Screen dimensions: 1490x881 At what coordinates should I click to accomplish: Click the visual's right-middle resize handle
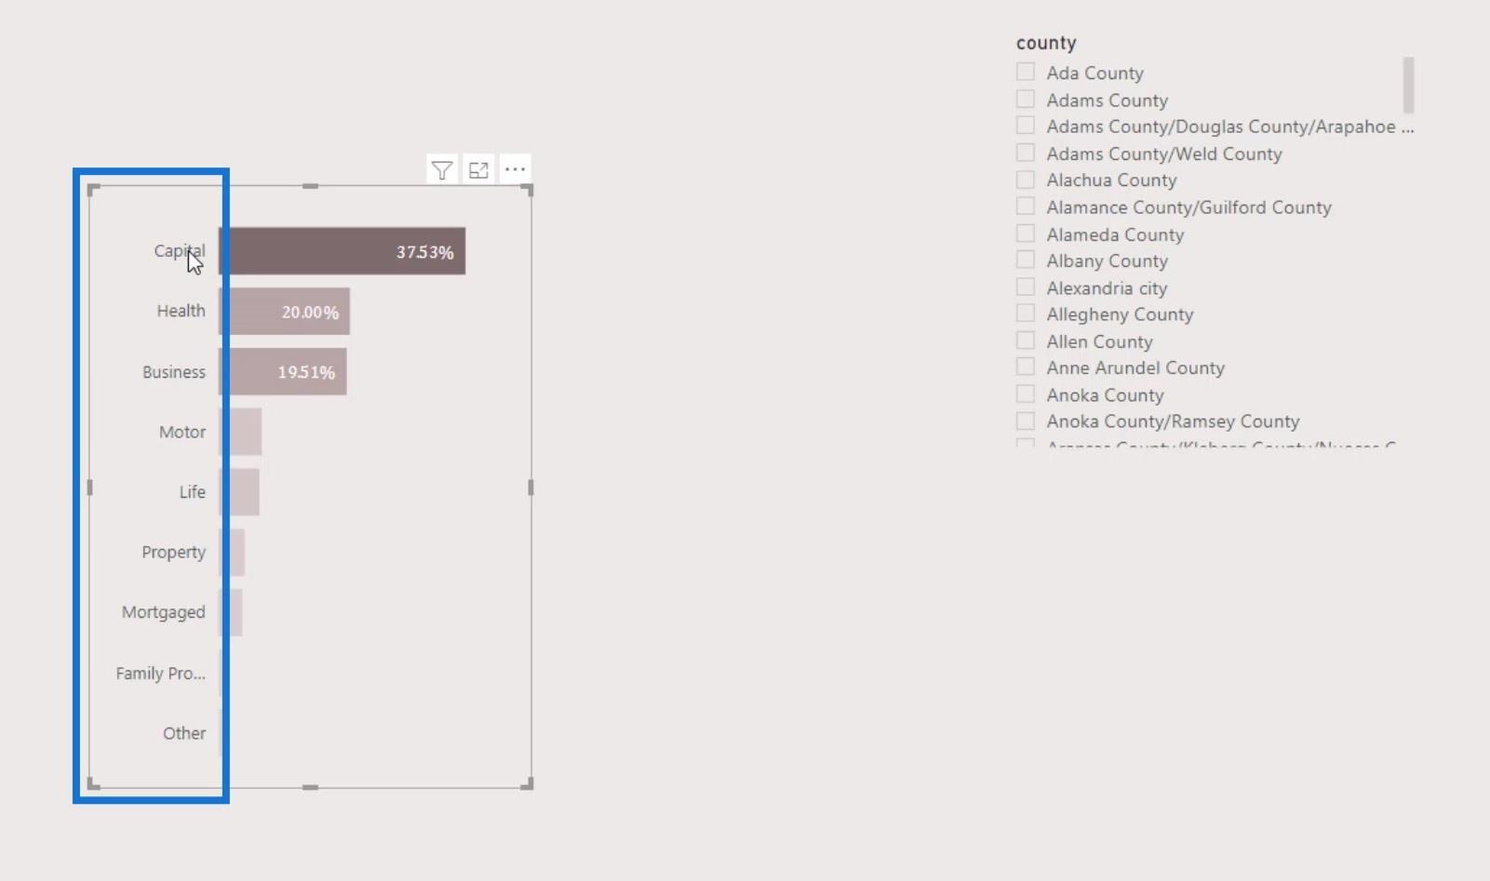530,487
